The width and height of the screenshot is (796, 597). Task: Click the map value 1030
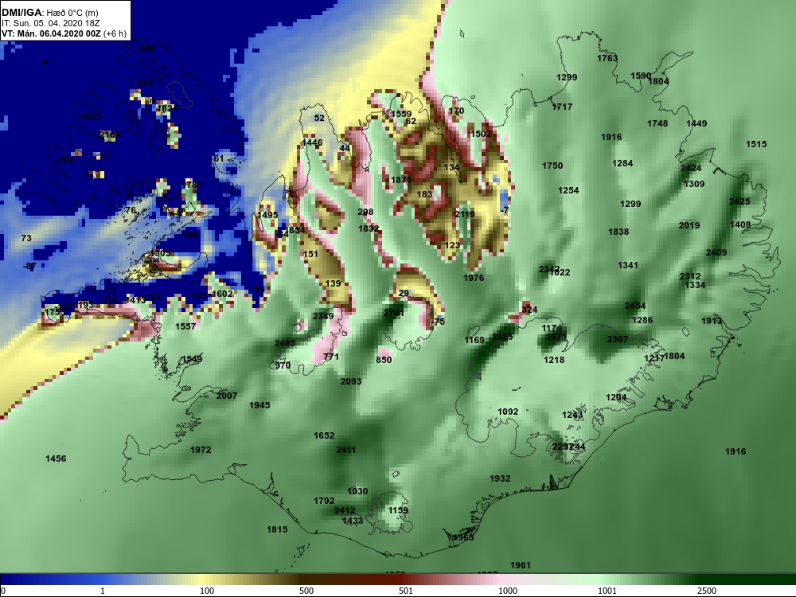(357, 491)
